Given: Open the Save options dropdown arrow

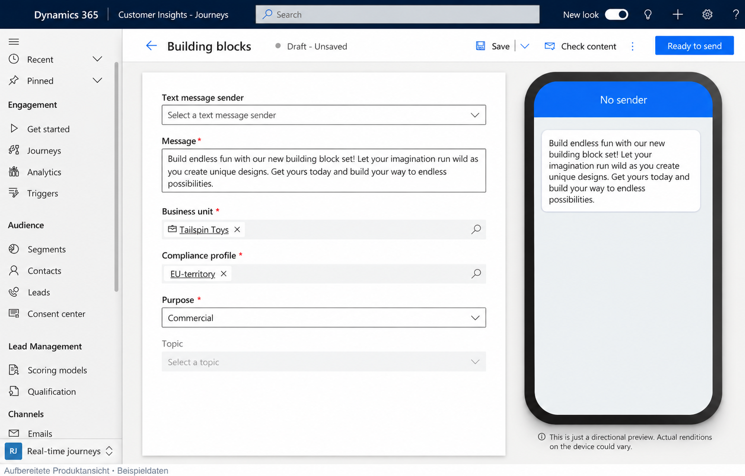Looking at the screenshot, I should 525,46.
